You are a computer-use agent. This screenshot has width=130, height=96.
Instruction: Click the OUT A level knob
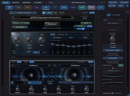point(42,40)
